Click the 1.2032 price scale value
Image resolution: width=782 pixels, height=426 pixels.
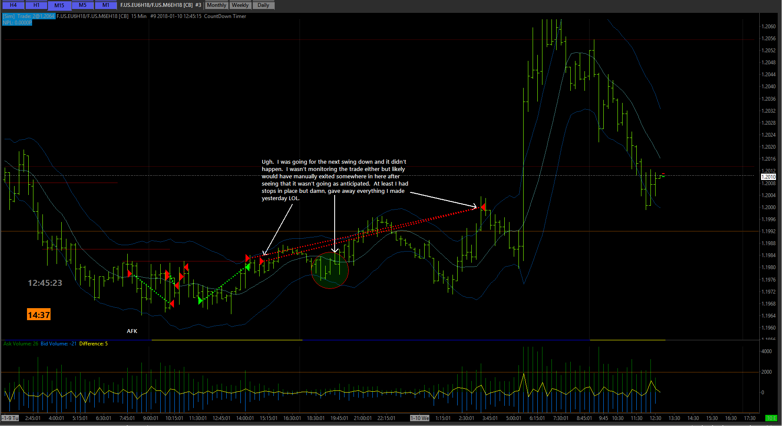tap(768, 111)
